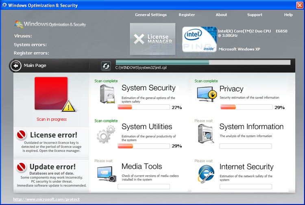Image resolution: width=305 pixels, height=205 pixels.
Task: Click the System Information magnifier icon
Action: coord(206,134)
